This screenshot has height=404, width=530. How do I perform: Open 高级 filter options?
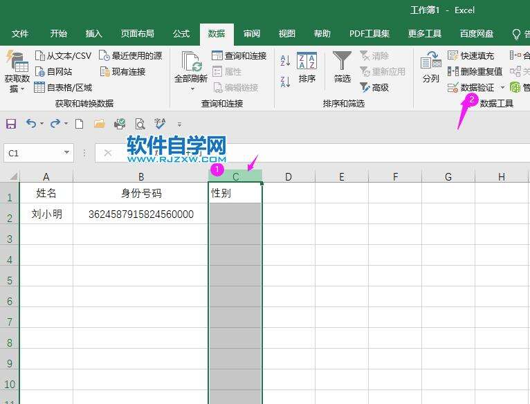pyautogui.click(x=374, y=88)
